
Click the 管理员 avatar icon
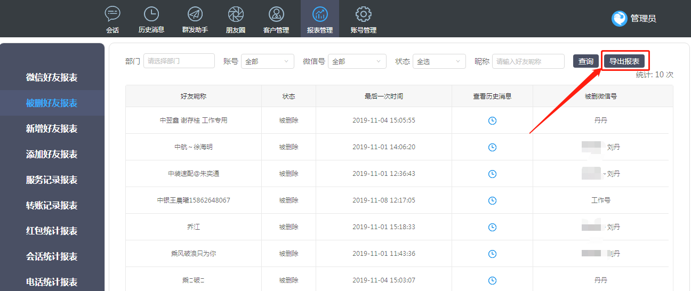[619, 19]
